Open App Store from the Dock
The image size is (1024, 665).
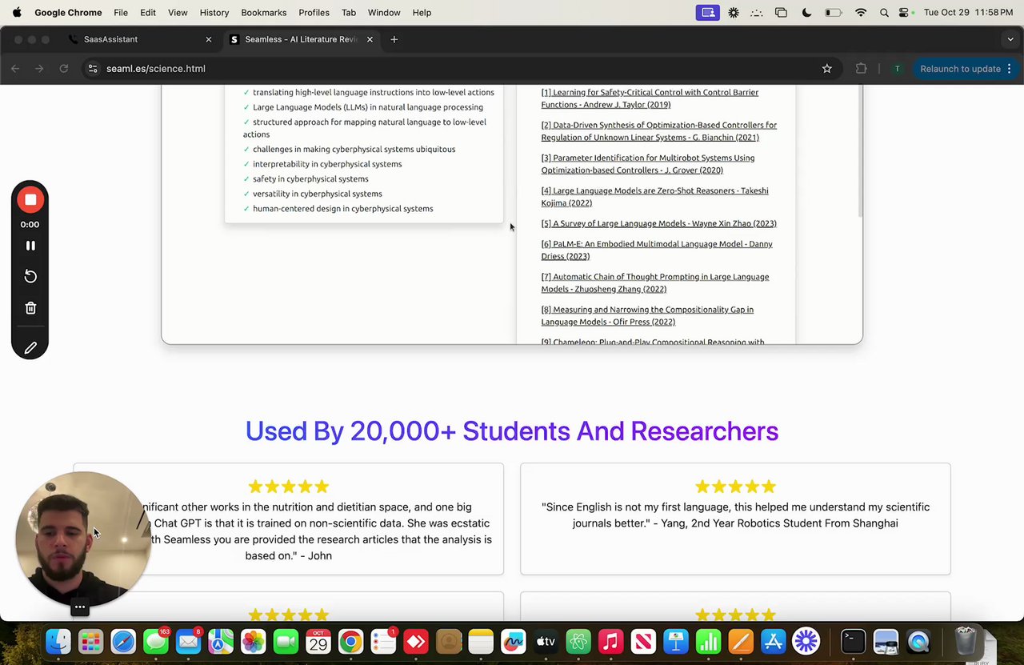point(774,642)
